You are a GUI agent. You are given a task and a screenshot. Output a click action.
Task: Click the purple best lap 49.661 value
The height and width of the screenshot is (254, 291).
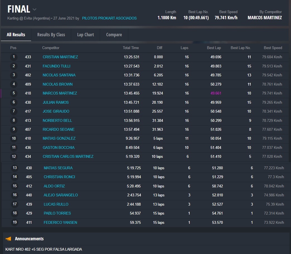(x=216, y=93)
